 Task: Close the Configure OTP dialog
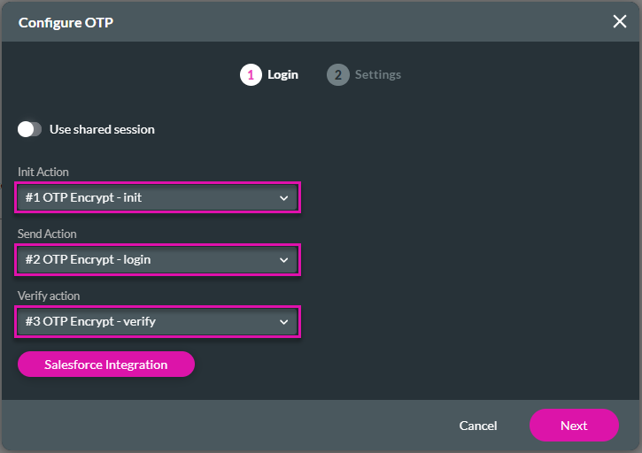pyautogui.click(x=620, y=21)
